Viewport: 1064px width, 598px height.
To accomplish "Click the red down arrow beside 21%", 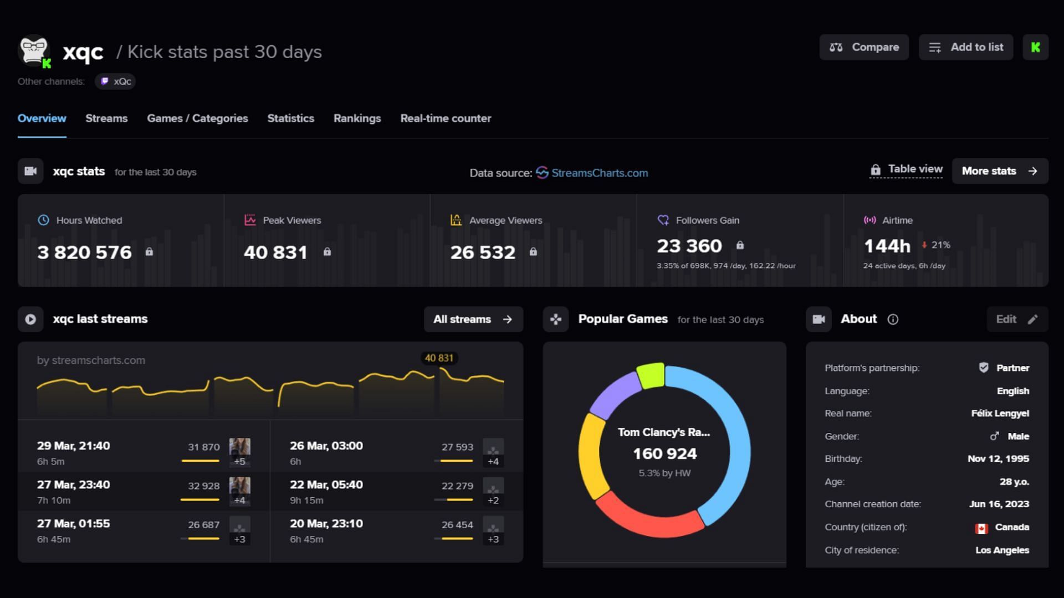I will [x=924, y=245].
